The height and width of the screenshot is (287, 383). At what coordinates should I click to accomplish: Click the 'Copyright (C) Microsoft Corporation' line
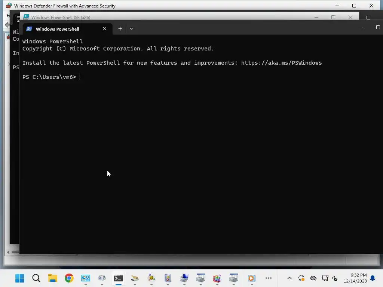coord(118,49)
